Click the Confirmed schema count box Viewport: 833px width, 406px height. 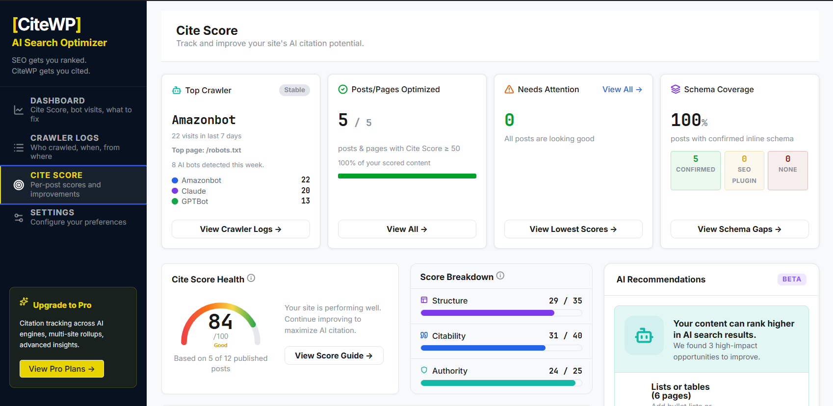tap(696, 171)
